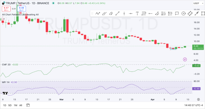Select the Horizontal Ray tool
This screenshot has width=205, height=109.
click(x=151, y=13)
